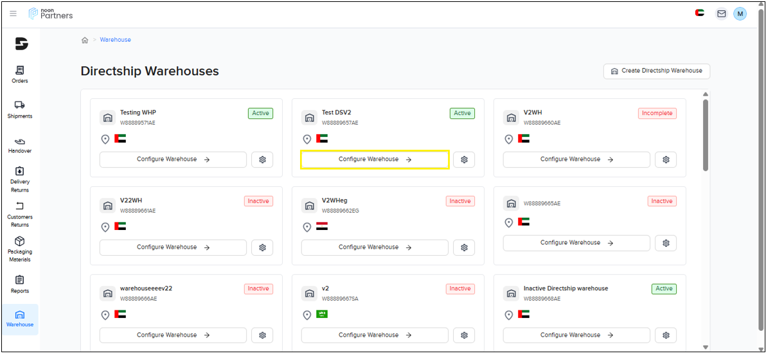Screen dimensions: 766x354
Task: Open the M user profile avatar
Action: pyautogui.click(x=740, y=13)
